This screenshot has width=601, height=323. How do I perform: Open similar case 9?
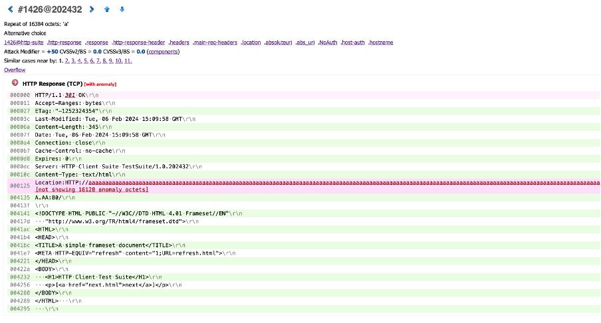pos(111,61)
